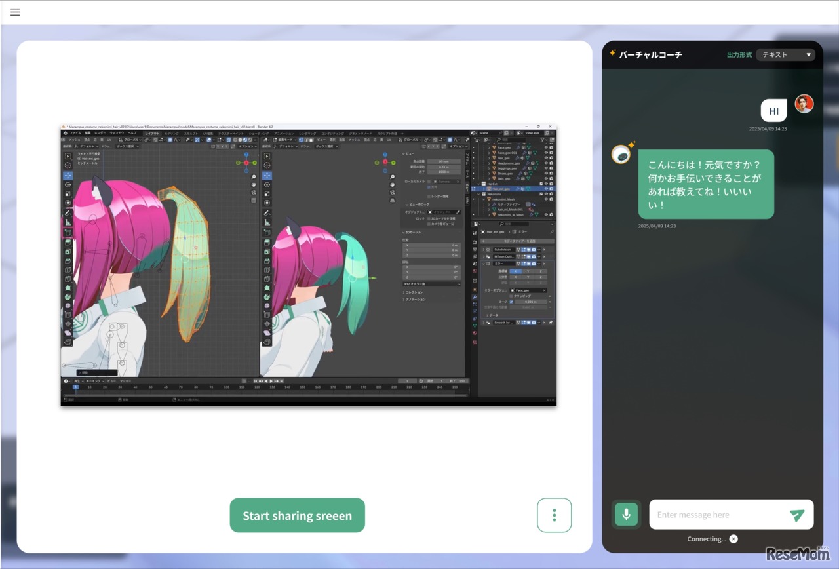Open the ファイル menu in Blender
Viewport: 839px width, 569px height.
point(75,133)
